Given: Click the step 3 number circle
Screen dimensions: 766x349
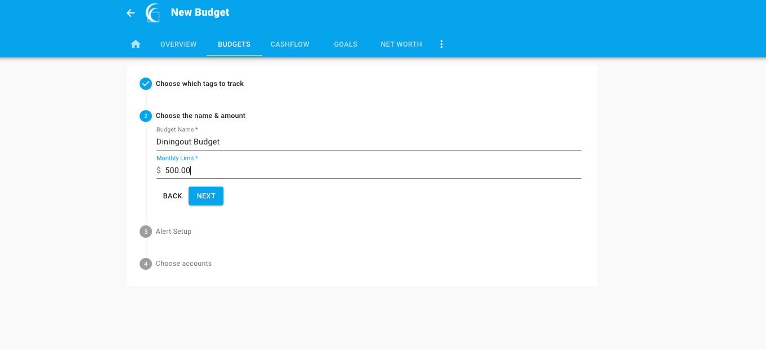Looking at the screenshot, I should 146,232.
